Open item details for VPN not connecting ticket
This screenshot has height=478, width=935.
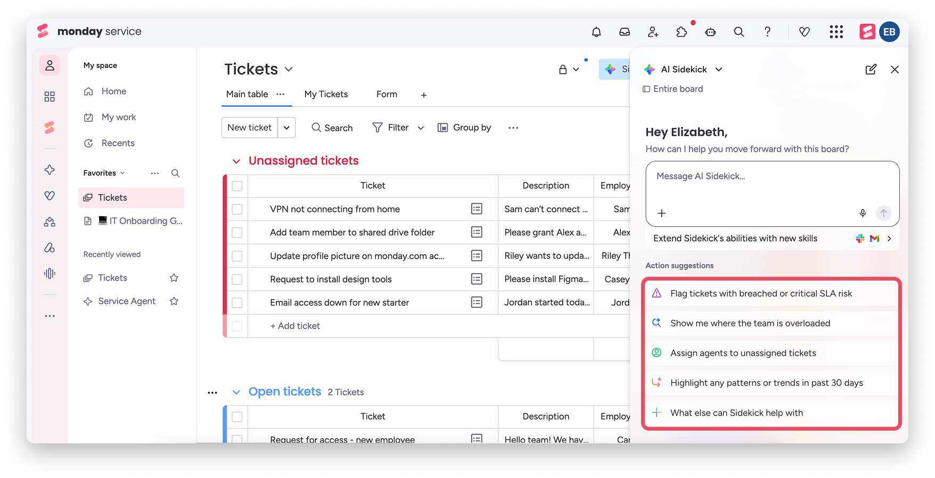[x=477, y=209]
